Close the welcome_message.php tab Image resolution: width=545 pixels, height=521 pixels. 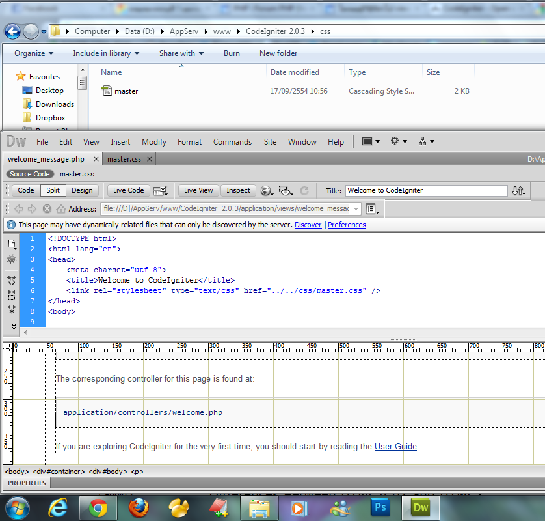pyautogui.click(x=96, y=159)
